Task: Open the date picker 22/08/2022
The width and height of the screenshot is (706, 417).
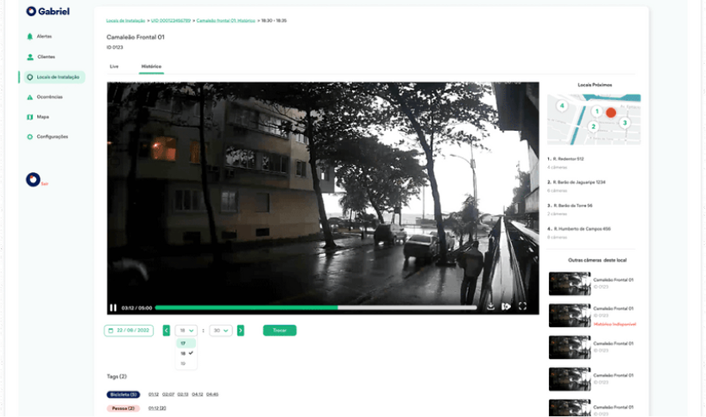Action: pyautogui.click(x=129, y=331)
